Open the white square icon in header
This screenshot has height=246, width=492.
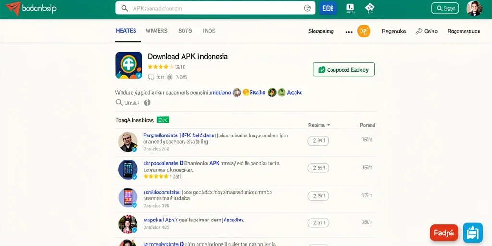click(350, 9)
